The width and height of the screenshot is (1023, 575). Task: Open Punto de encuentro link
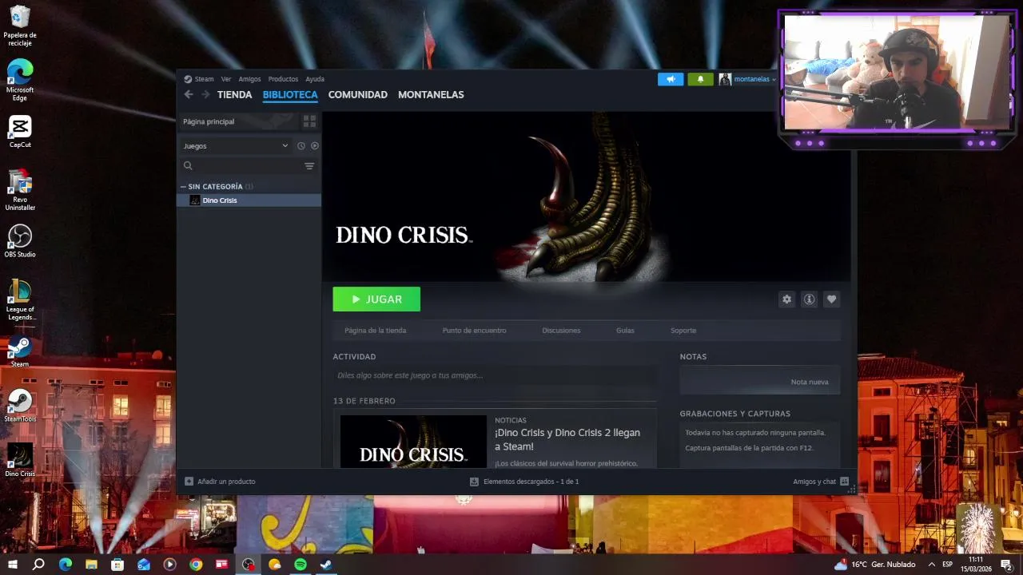[474, 331]
